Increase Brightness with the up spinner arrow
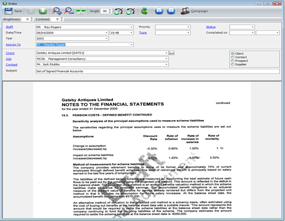 click(x=32, y=18)
